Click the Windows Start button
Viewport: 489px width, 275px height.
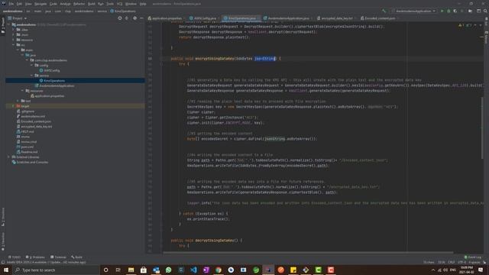pos(6,270)
